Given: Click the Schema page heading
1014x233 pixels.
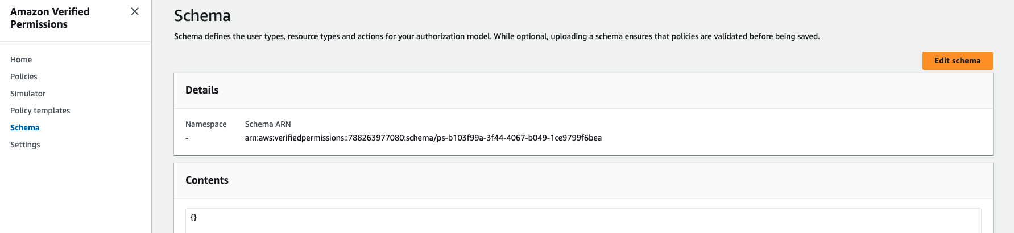Looking at the screenshot, I should click(x=202, y=15).
